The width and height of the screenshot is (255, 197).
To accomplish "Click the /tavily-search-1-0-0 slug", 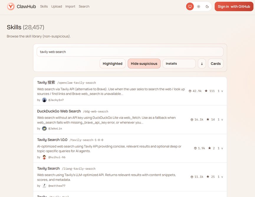I will (86, 140).
